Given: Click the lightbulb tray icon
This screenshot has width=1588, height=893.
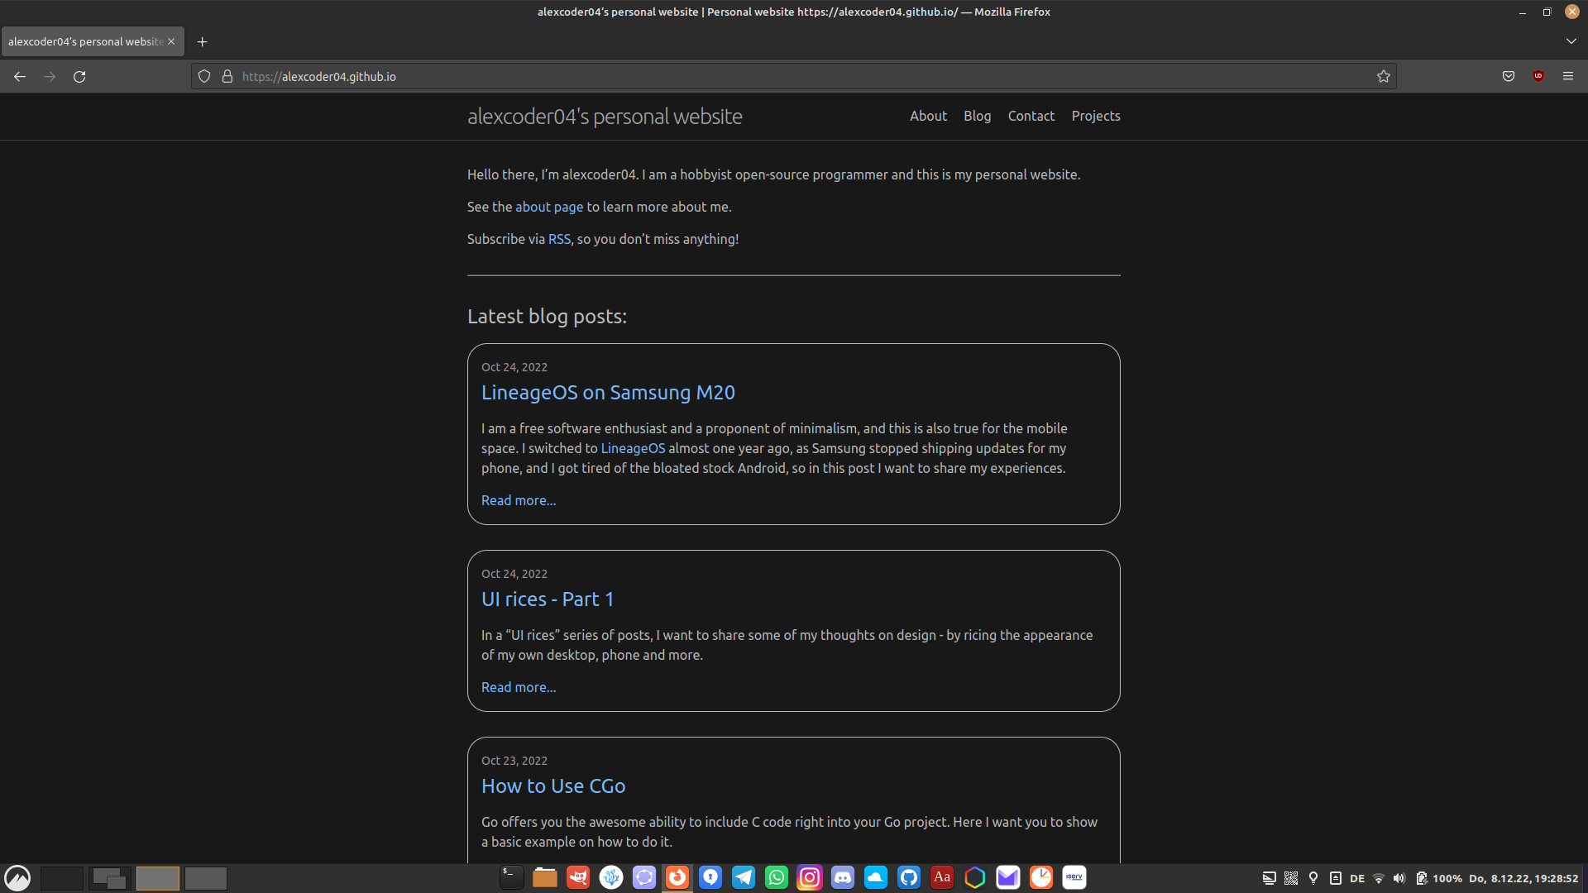Looking at the screenshot, I should (x=1313, y=878).
